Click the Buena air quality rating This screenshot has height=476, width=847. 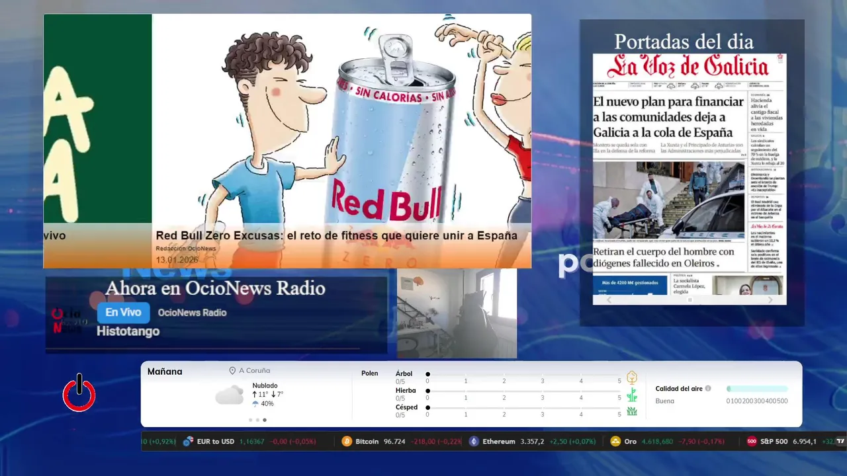[x=665, y=401]
